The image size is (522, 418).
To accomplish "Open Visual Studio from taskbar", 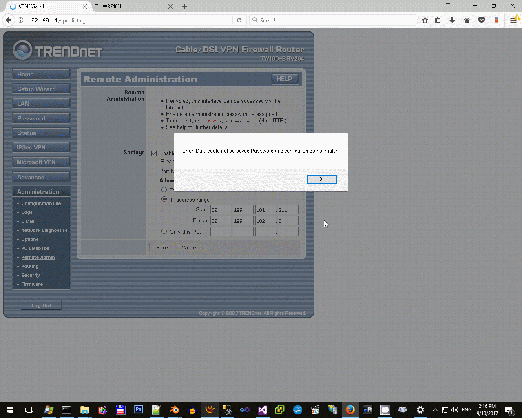I will coord(262,410).
